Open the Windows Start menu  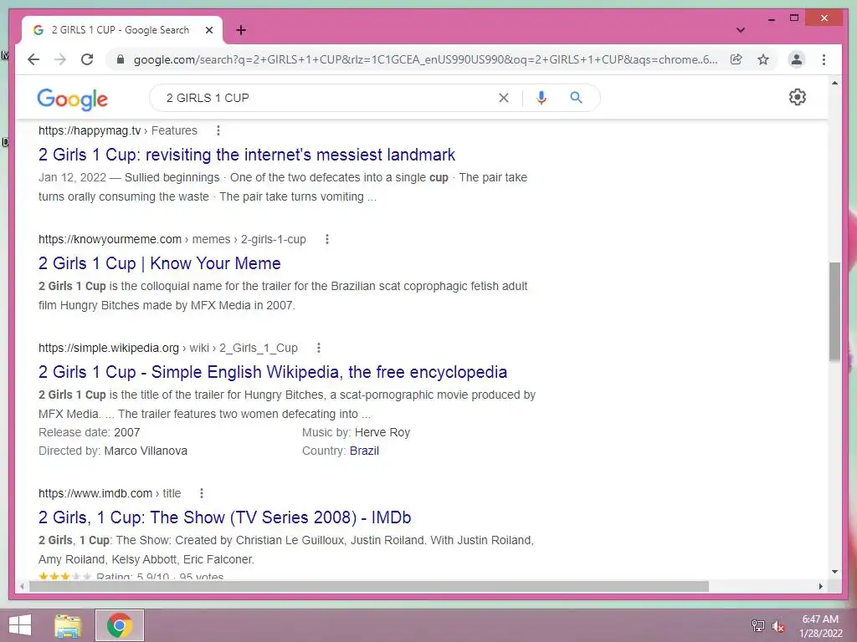(20, 625)
